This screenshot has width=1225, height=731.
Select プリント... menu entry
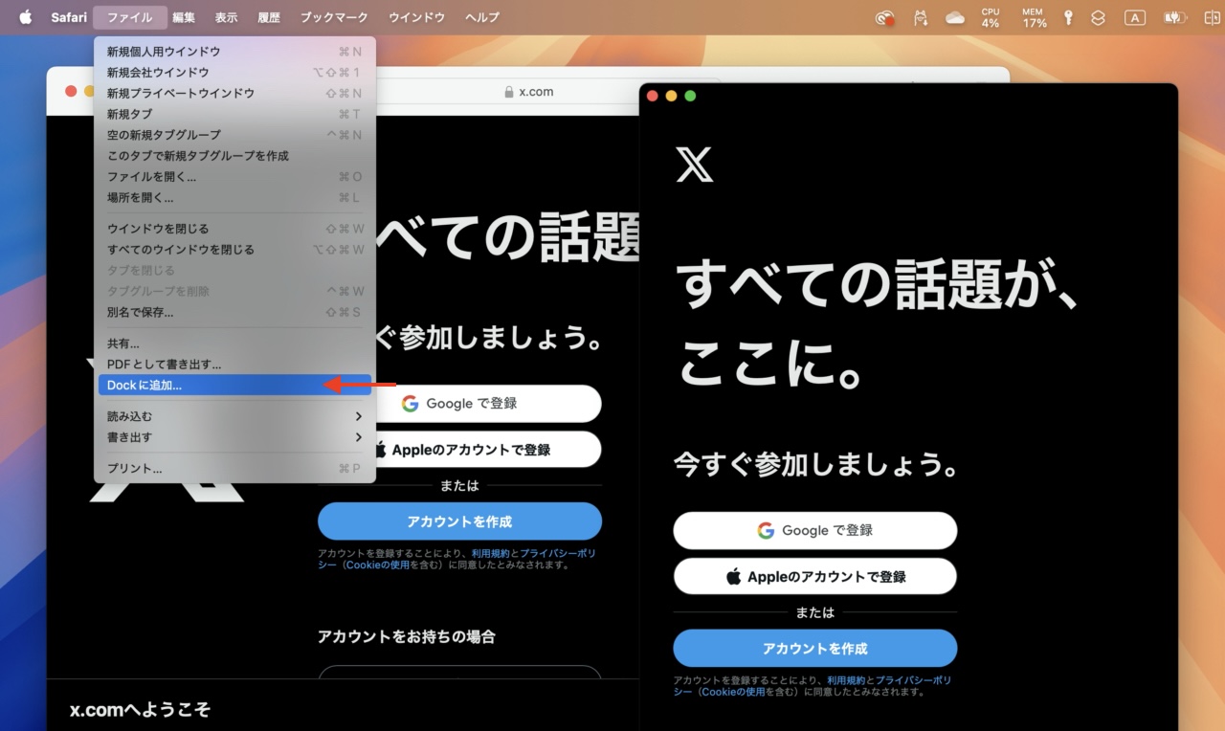234,469
